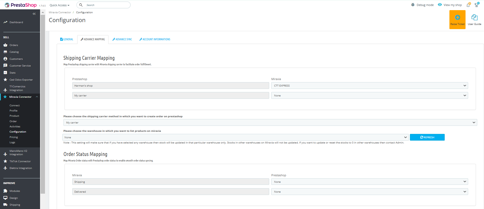484x209 pixels.
Task: Click the Debug mode bug icon
Action: (x=413, y=5)
